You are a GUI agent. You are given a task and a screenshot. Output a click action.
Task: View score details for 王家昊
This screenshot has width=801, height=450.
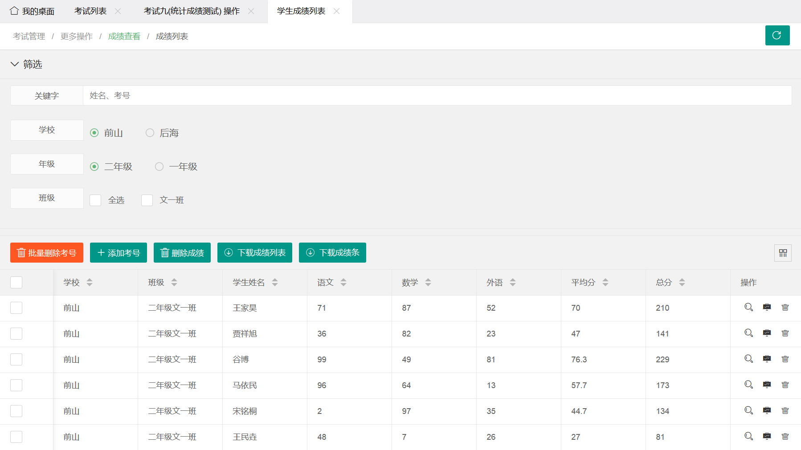point(748,308)
